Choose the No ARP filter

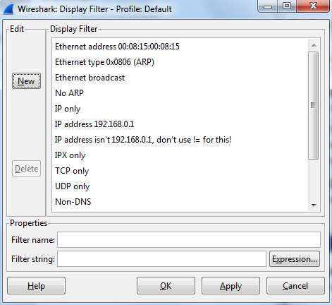tap(180, 93)
